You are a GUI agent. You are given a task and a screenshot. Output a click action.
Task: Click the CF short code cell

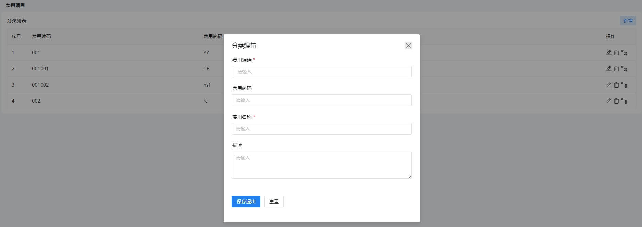tap(206, 69)
